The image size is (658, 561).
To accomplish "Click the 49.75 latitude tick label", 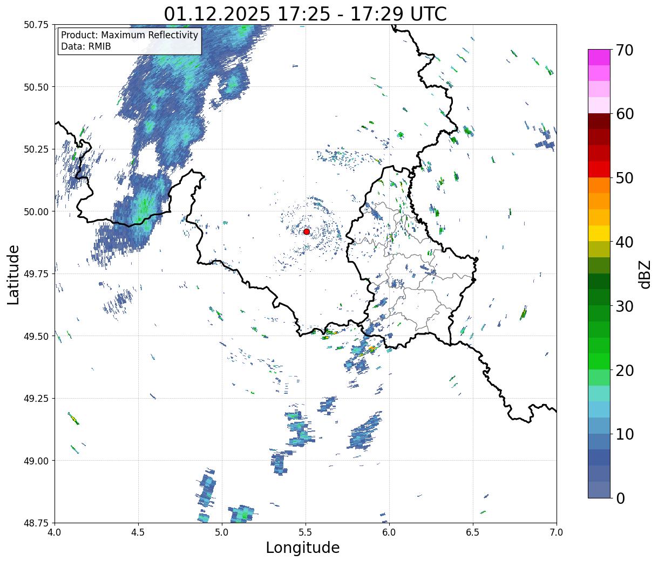I will click(x=36, y=274).
